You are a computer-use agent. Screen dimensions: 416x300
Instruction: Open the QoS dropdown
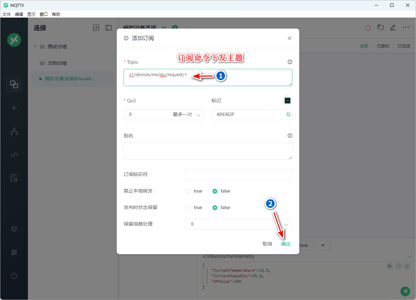[x=164, y=115]
